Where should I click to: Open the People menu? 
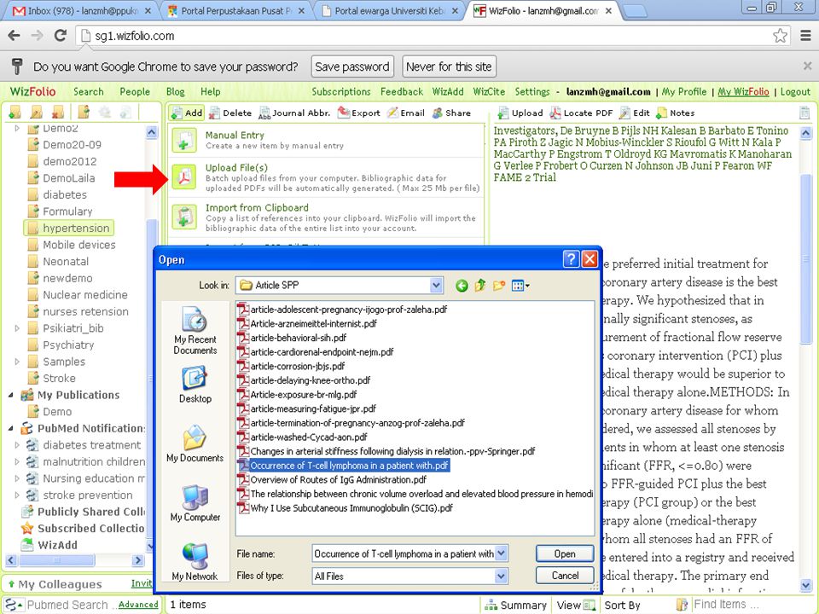tap(135, 91)
